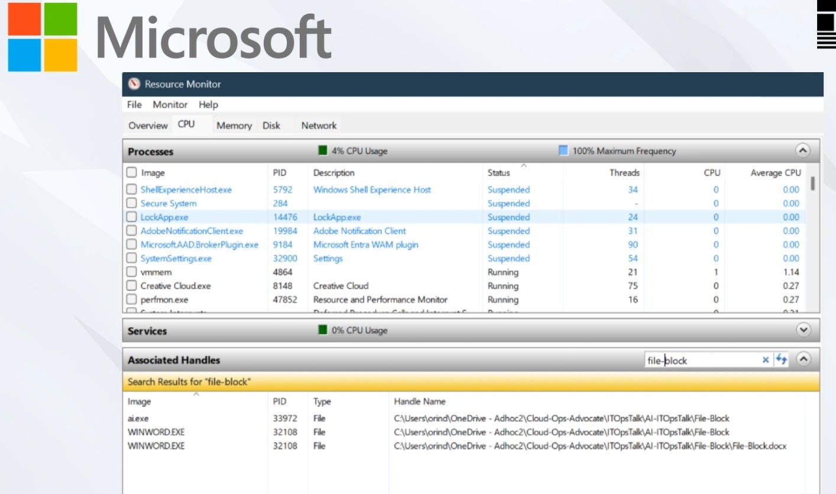Viewport: 836px width, 494px height.
Task: Click the 1.14 average CPU value
Action: tap(791, 272)
